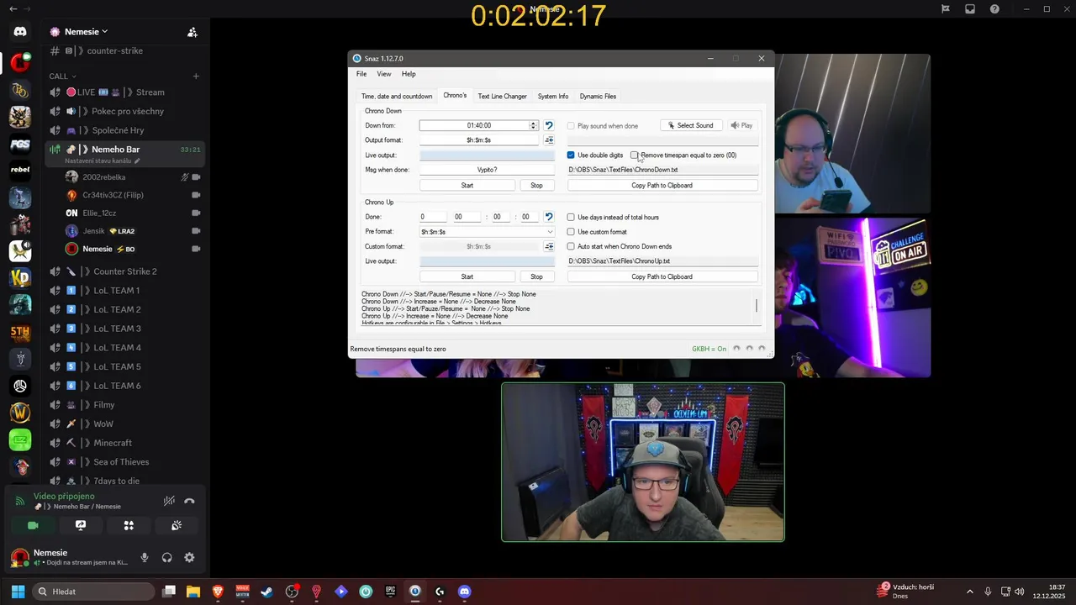Switch to the System Info tab
Screen dimensions: 1076x605
pyautogui.click(x=553, y=96)
